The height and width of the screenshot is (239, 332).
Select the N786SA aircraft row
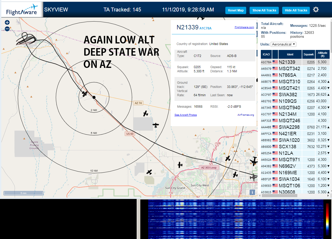pyautogui.click(x=295, y=75)
